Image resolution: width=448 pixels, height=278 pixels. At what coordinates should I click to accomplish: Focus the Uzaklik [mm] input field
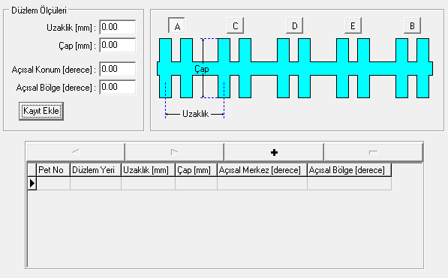[117, 27]
